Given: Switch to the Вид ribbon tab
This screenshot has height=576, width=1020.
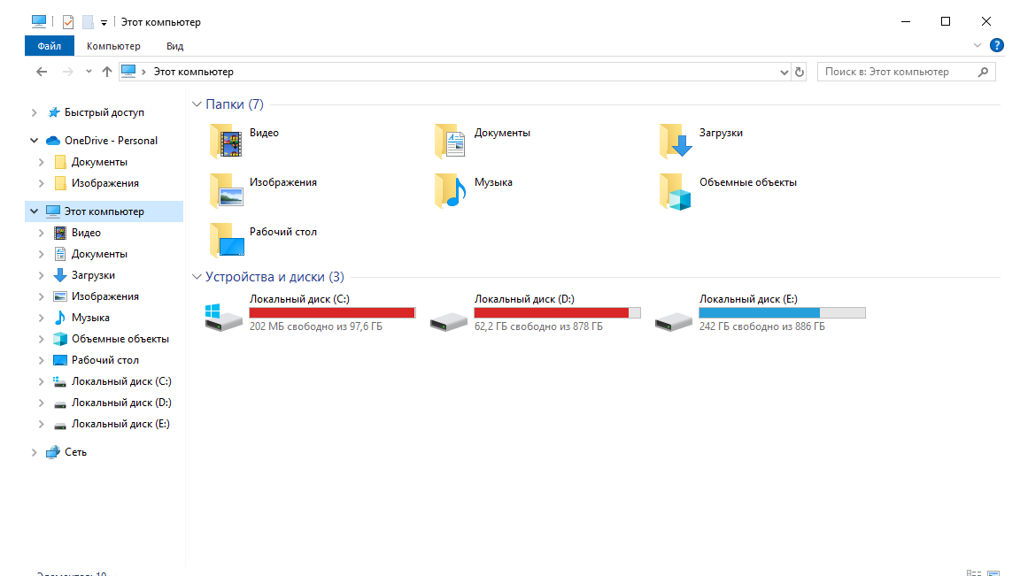Looking at the screenshot, I should (175, 46).
